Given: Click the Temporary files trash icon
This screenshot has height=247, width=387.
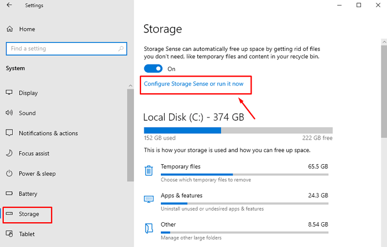Looking at the screenshot, I should (x=149, y=170).
